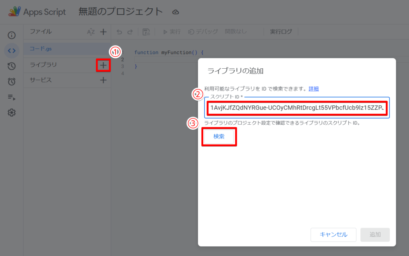Viewport: 409px width, 256px height.
Task: Save project with the floppy disk icon
Action: coord(146,32)
